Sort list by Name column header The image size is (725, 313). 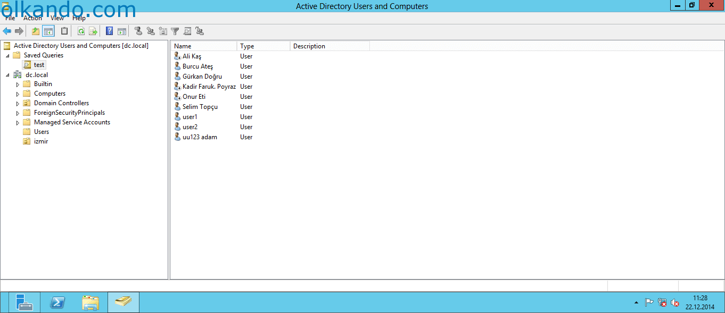[x=204, y=46]
